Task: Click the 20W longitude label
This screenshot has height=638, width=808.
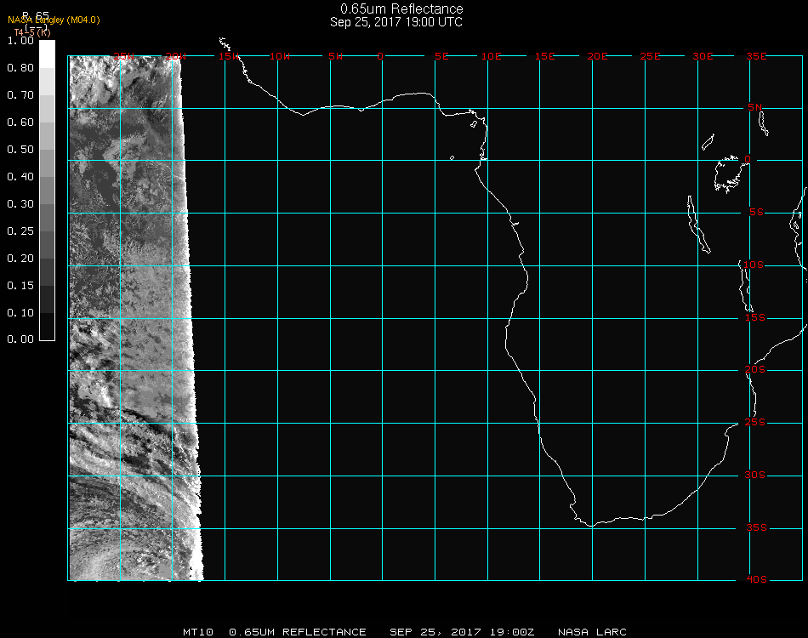Action: click(174, 56)
